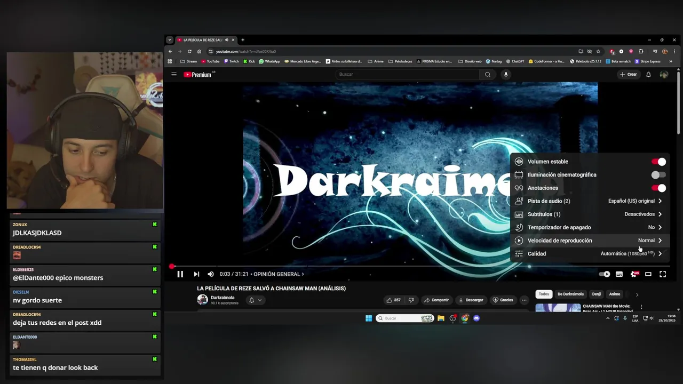The height and width of the screenshot is (384, 683).
Task: Turn off Volumen estable switch
Action: point(658,162)
